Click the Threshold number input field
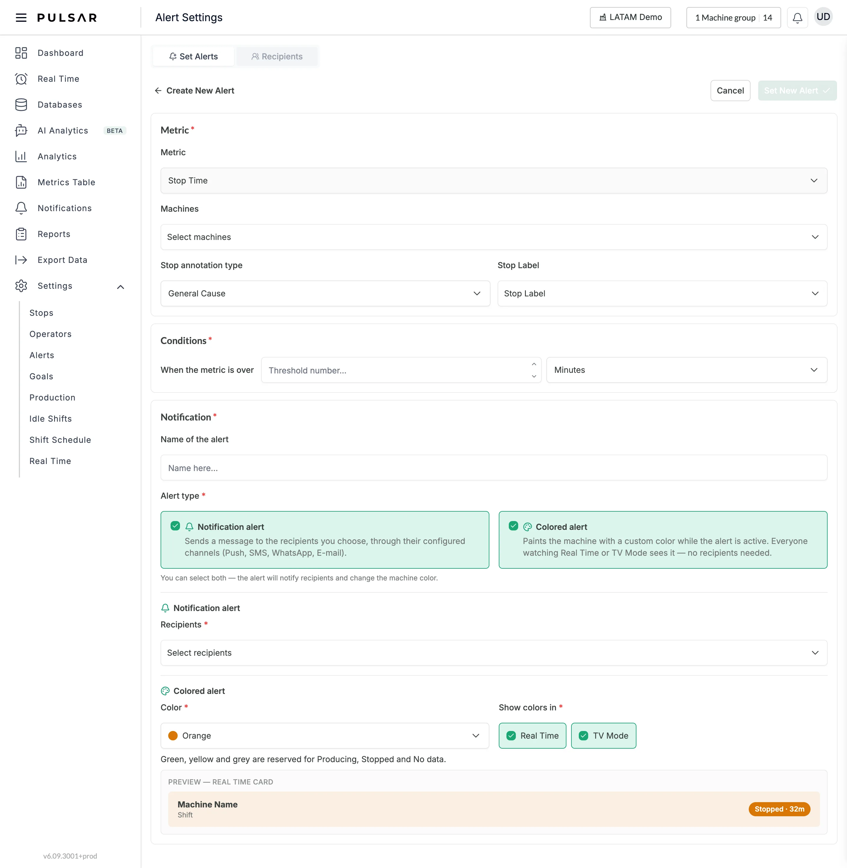Image resolution: width=847 pixels, height=868 pixels. click(396, 370)
